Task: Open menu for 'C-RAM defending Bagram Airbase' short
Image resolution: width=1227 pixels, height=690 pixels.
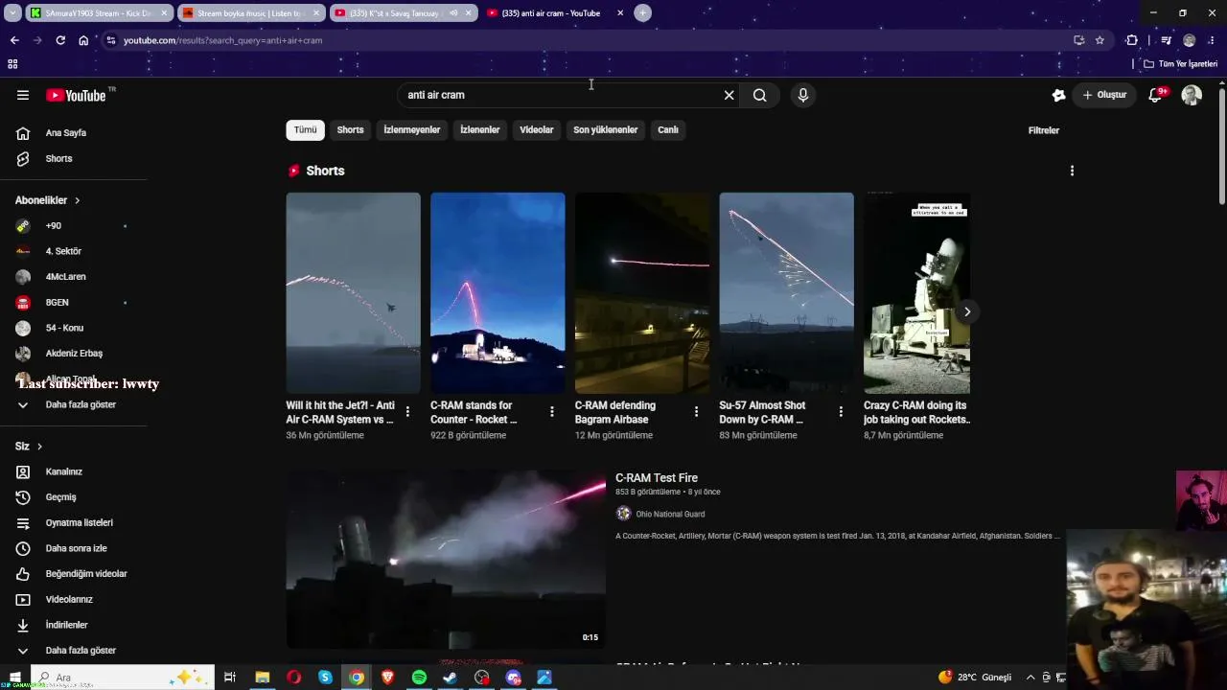Action: click(697, 412)
